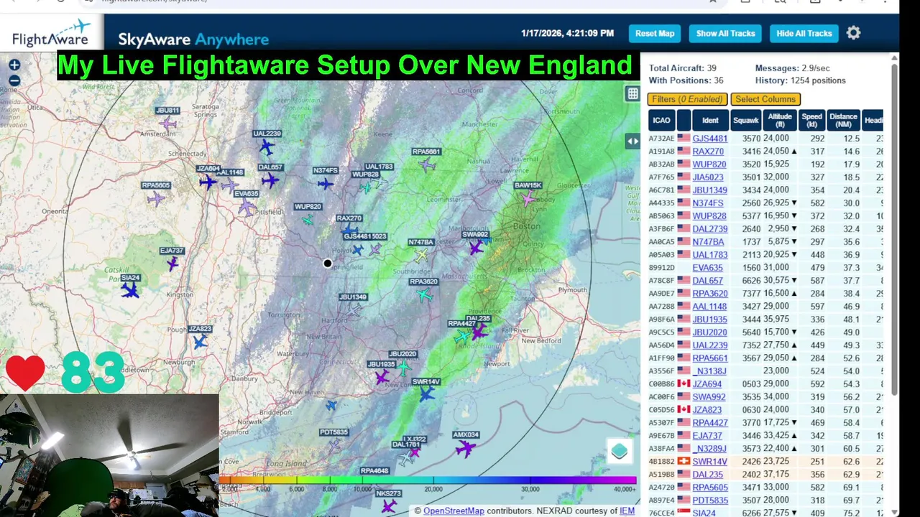Click the FlightAware logo

click(x=50, y=33)
